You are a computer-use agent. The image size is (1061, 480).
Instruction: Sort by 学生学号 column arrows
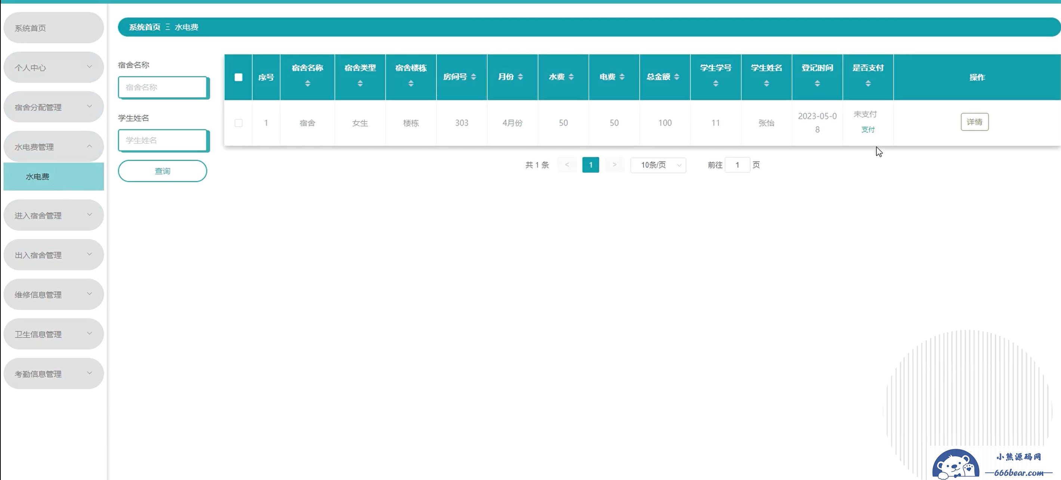715,84
